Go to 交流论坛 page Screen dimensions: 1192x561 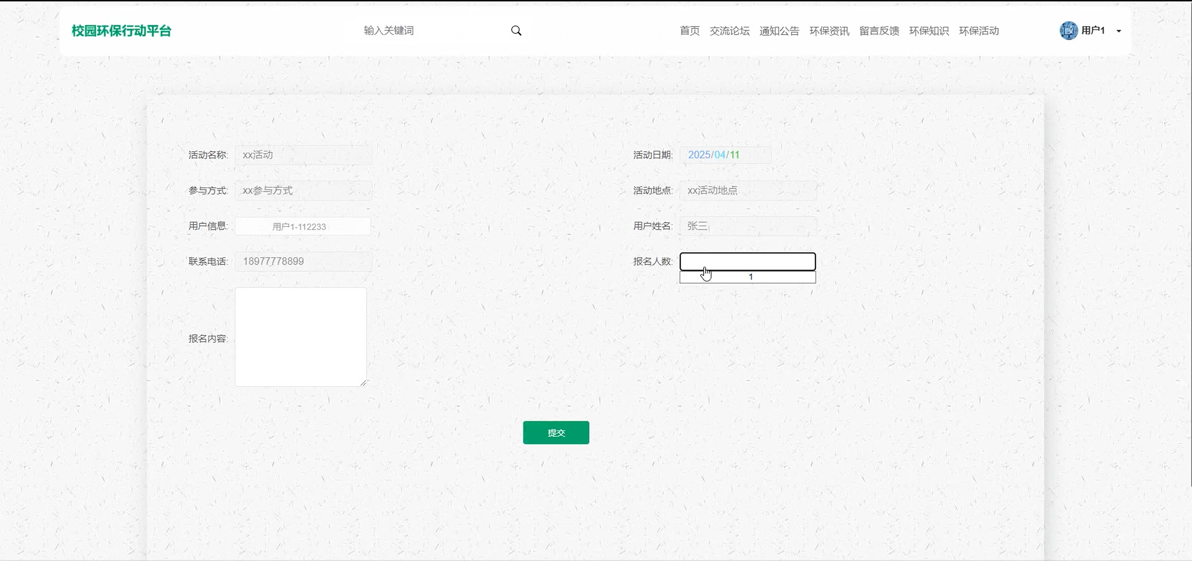[x=729, y=31]
